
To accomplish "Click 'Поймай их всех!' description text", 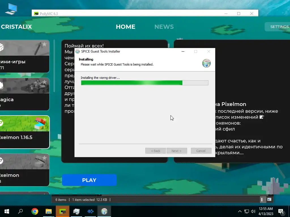I will tap(84, 46).
